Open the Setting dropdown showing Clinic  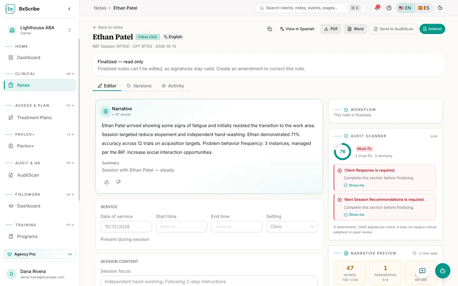pyautogui.click(x=292, y=227)
